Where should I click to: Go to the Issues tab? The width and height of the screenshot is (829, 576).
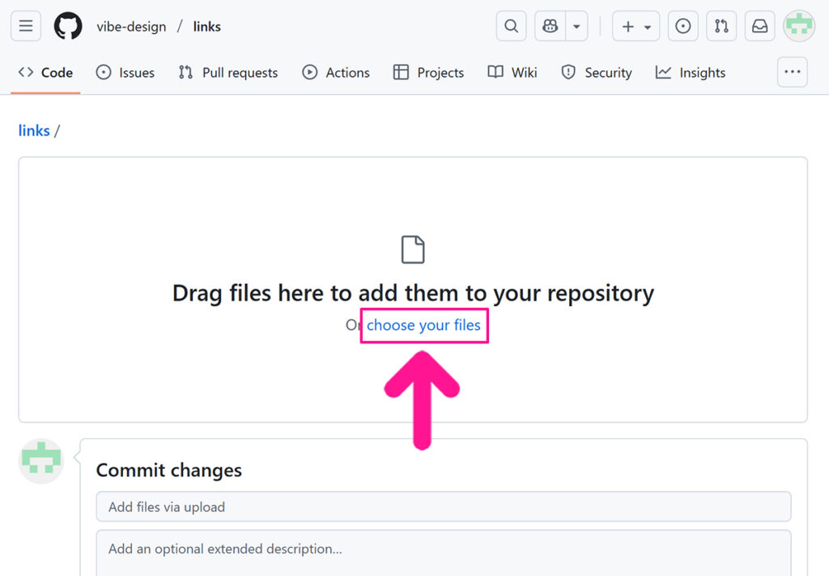(x=125, y=73)
